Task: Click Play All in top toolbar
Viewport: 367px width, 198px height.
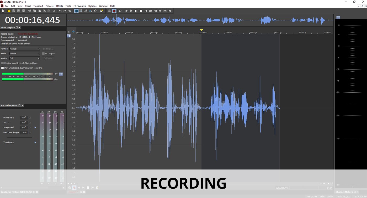Action: tap(126, 11)
